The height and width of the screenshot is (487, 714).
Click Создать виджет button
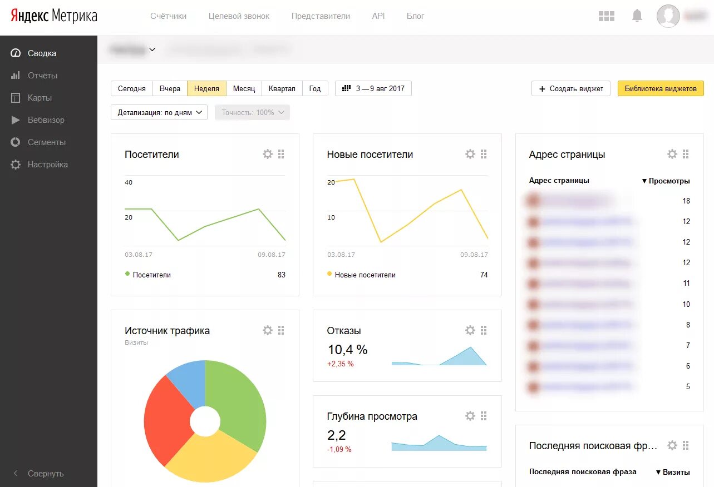point(571,88)
